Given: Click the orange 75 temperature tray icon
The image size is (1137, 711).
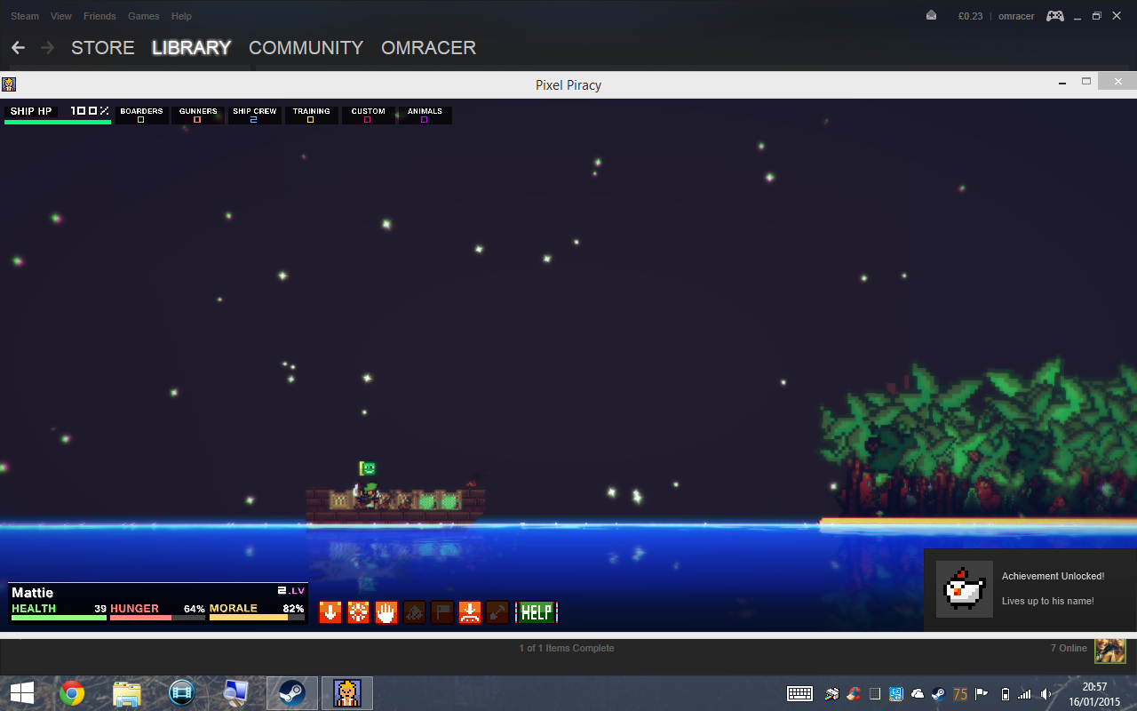Looking at the screenshot, I should [960, 694].
